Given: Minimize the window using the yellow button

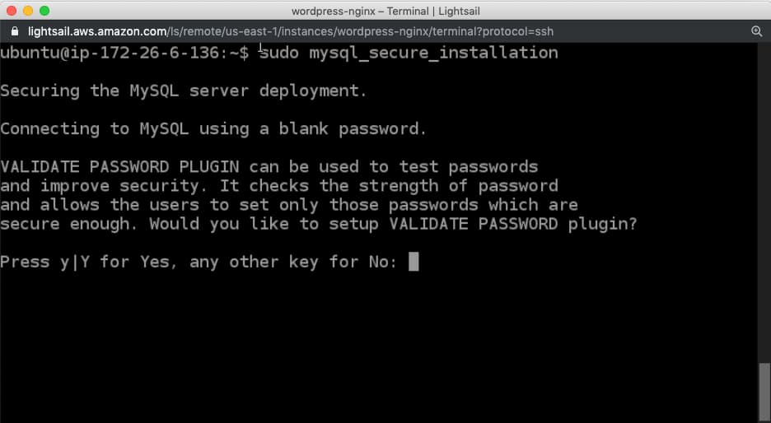Looking at the screenshot, I should pyautogui.click(x=27, y=11).
